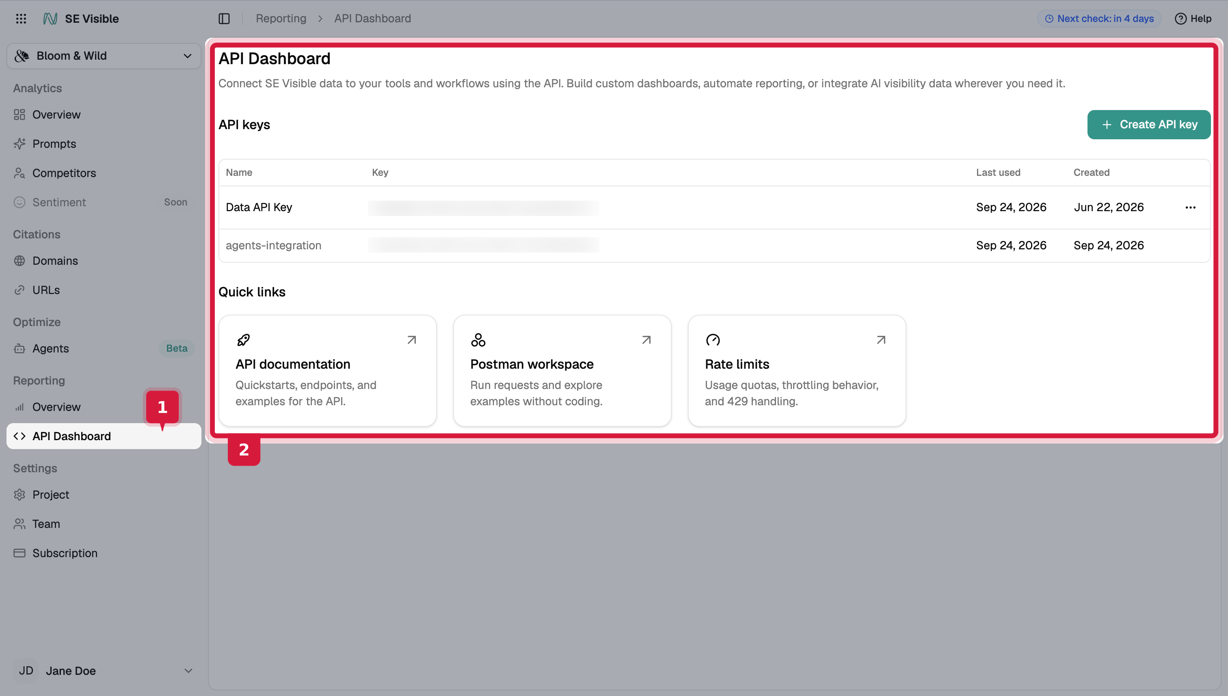
Task: Open Domains under Citations
Action: pos(104,261)
